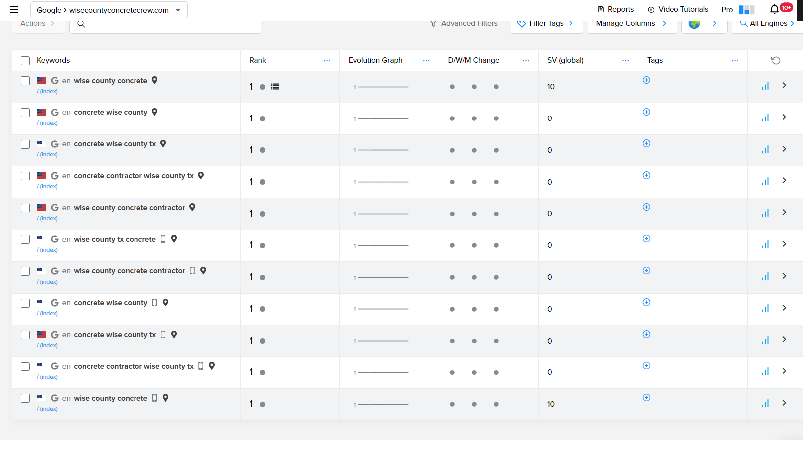The image size is (809, 469).
Task: Toggle the select-all Keywords checkbox
Action: (25, 61)
